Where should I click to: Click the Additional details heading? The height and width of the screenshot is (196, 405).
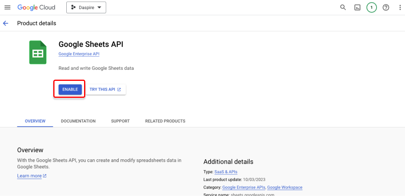(x=228, y=162)
